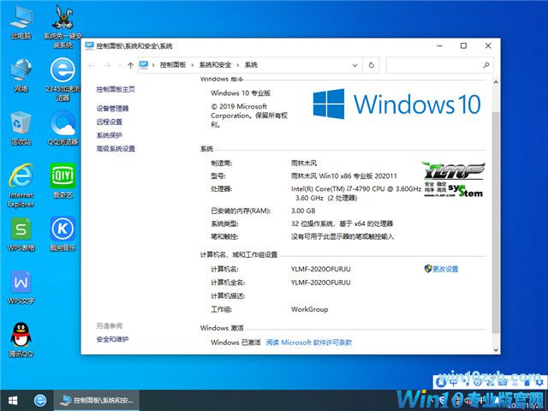Open the WPS文字 desktop shortcut
548x411 pixels.
[x=21, y=288]
